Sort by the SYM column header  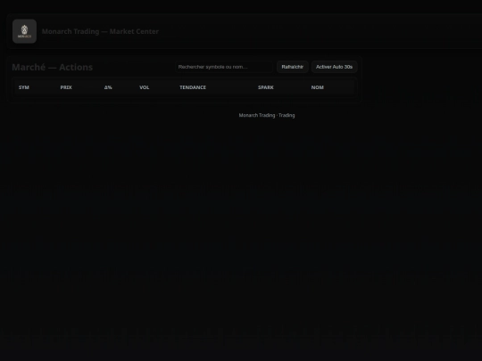pyautogui.click(x=24, y=87)
